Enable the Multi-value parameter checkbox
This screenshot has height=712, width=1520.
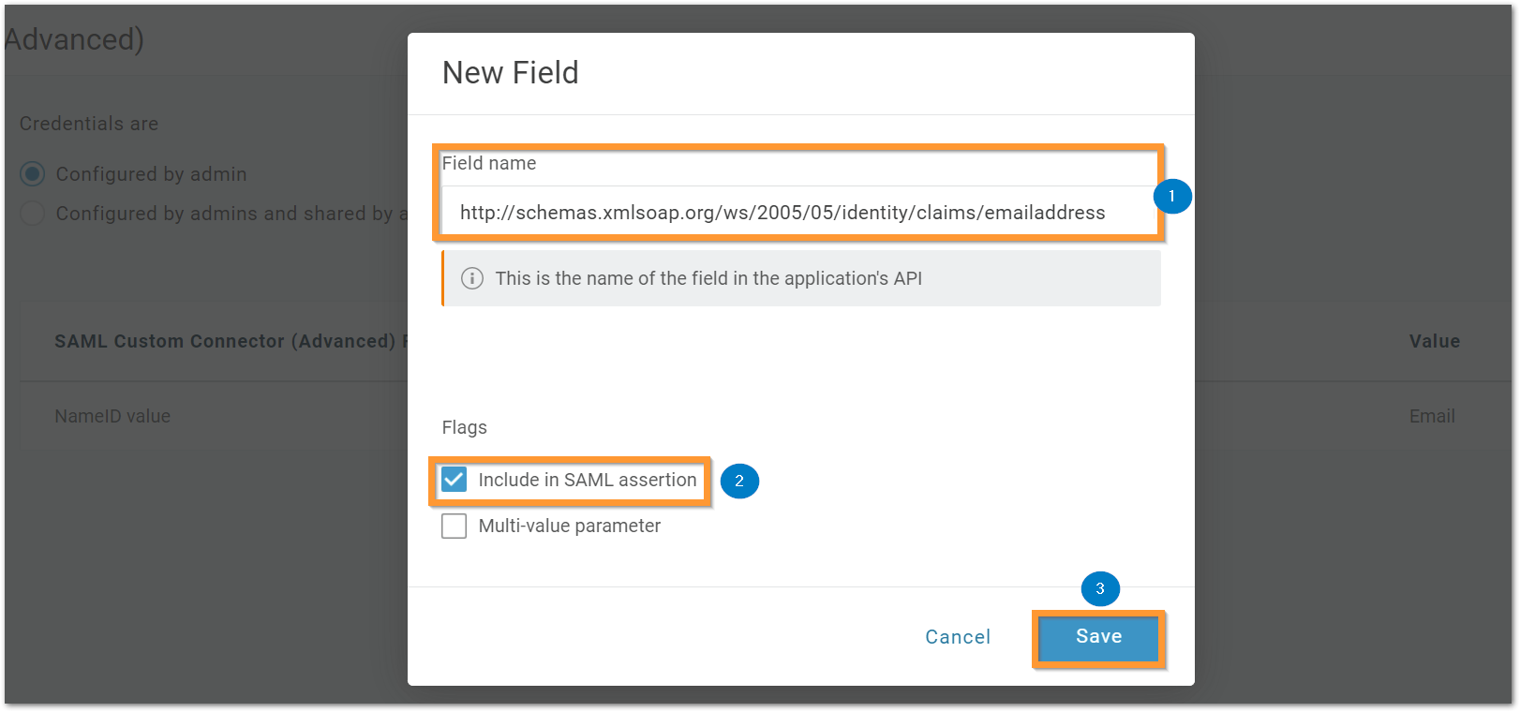[x=455, y=526]
